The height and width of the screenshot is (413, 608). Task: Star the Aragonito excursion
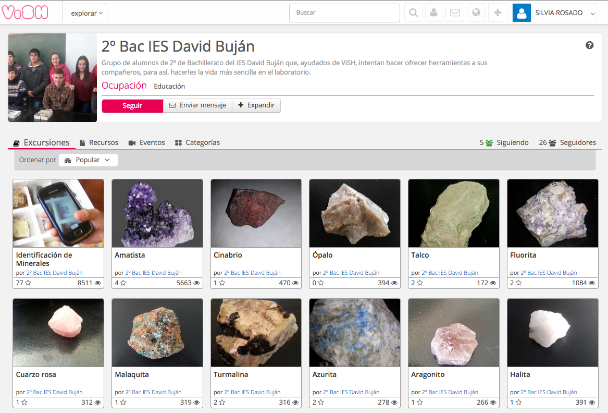419,402
